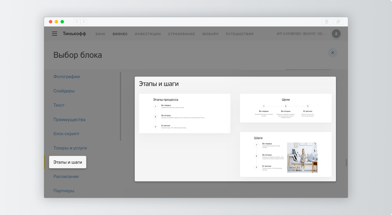Close the block selection dialog
The height and width of the screenshot is (215, 392).
tap(332, 53)
